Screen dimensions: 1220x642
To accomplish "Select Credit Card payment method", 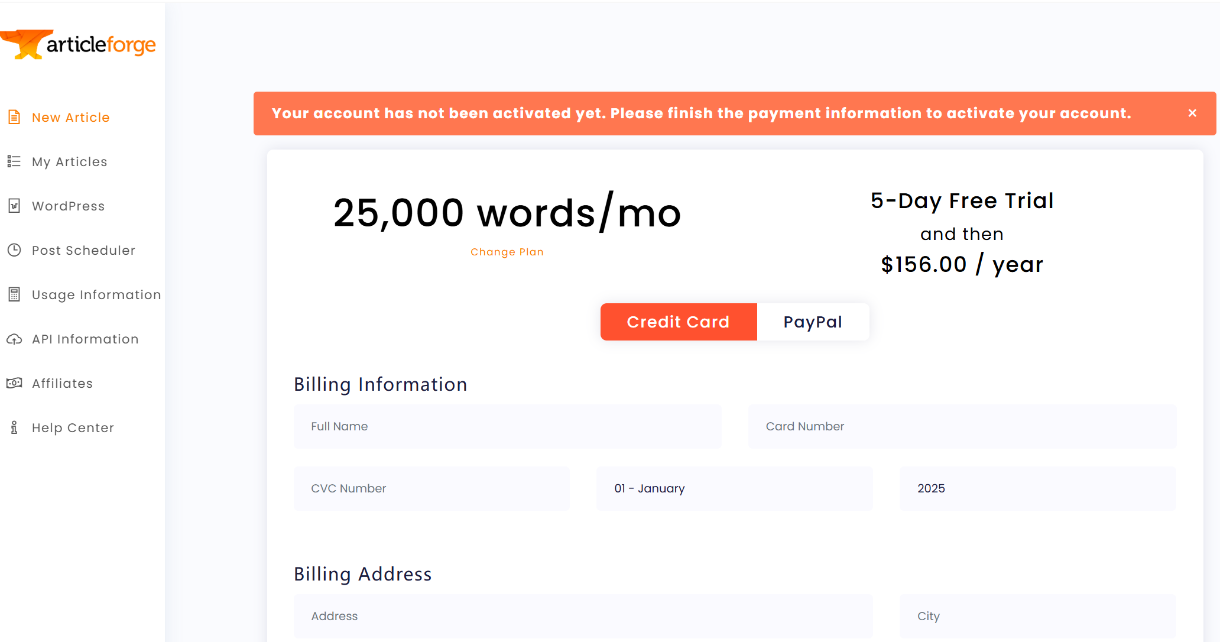I will pyautogui.click(x=679, y=322).
